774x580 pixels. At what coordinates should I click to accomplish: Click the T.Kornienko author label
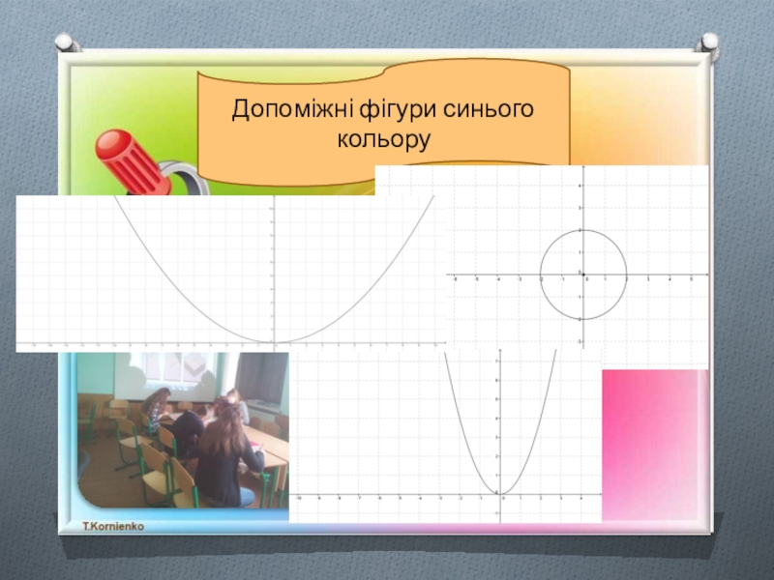click(114, 522)
